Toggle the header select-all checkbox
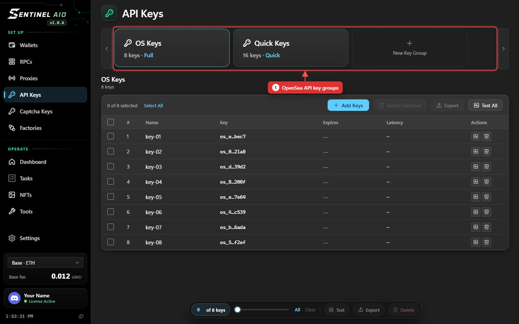This screenshot has width=519, height=324. coord(111,122)
